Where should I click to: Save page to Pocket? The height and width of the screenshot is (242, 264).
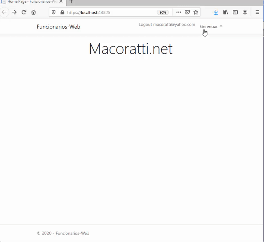pos(187,12)
